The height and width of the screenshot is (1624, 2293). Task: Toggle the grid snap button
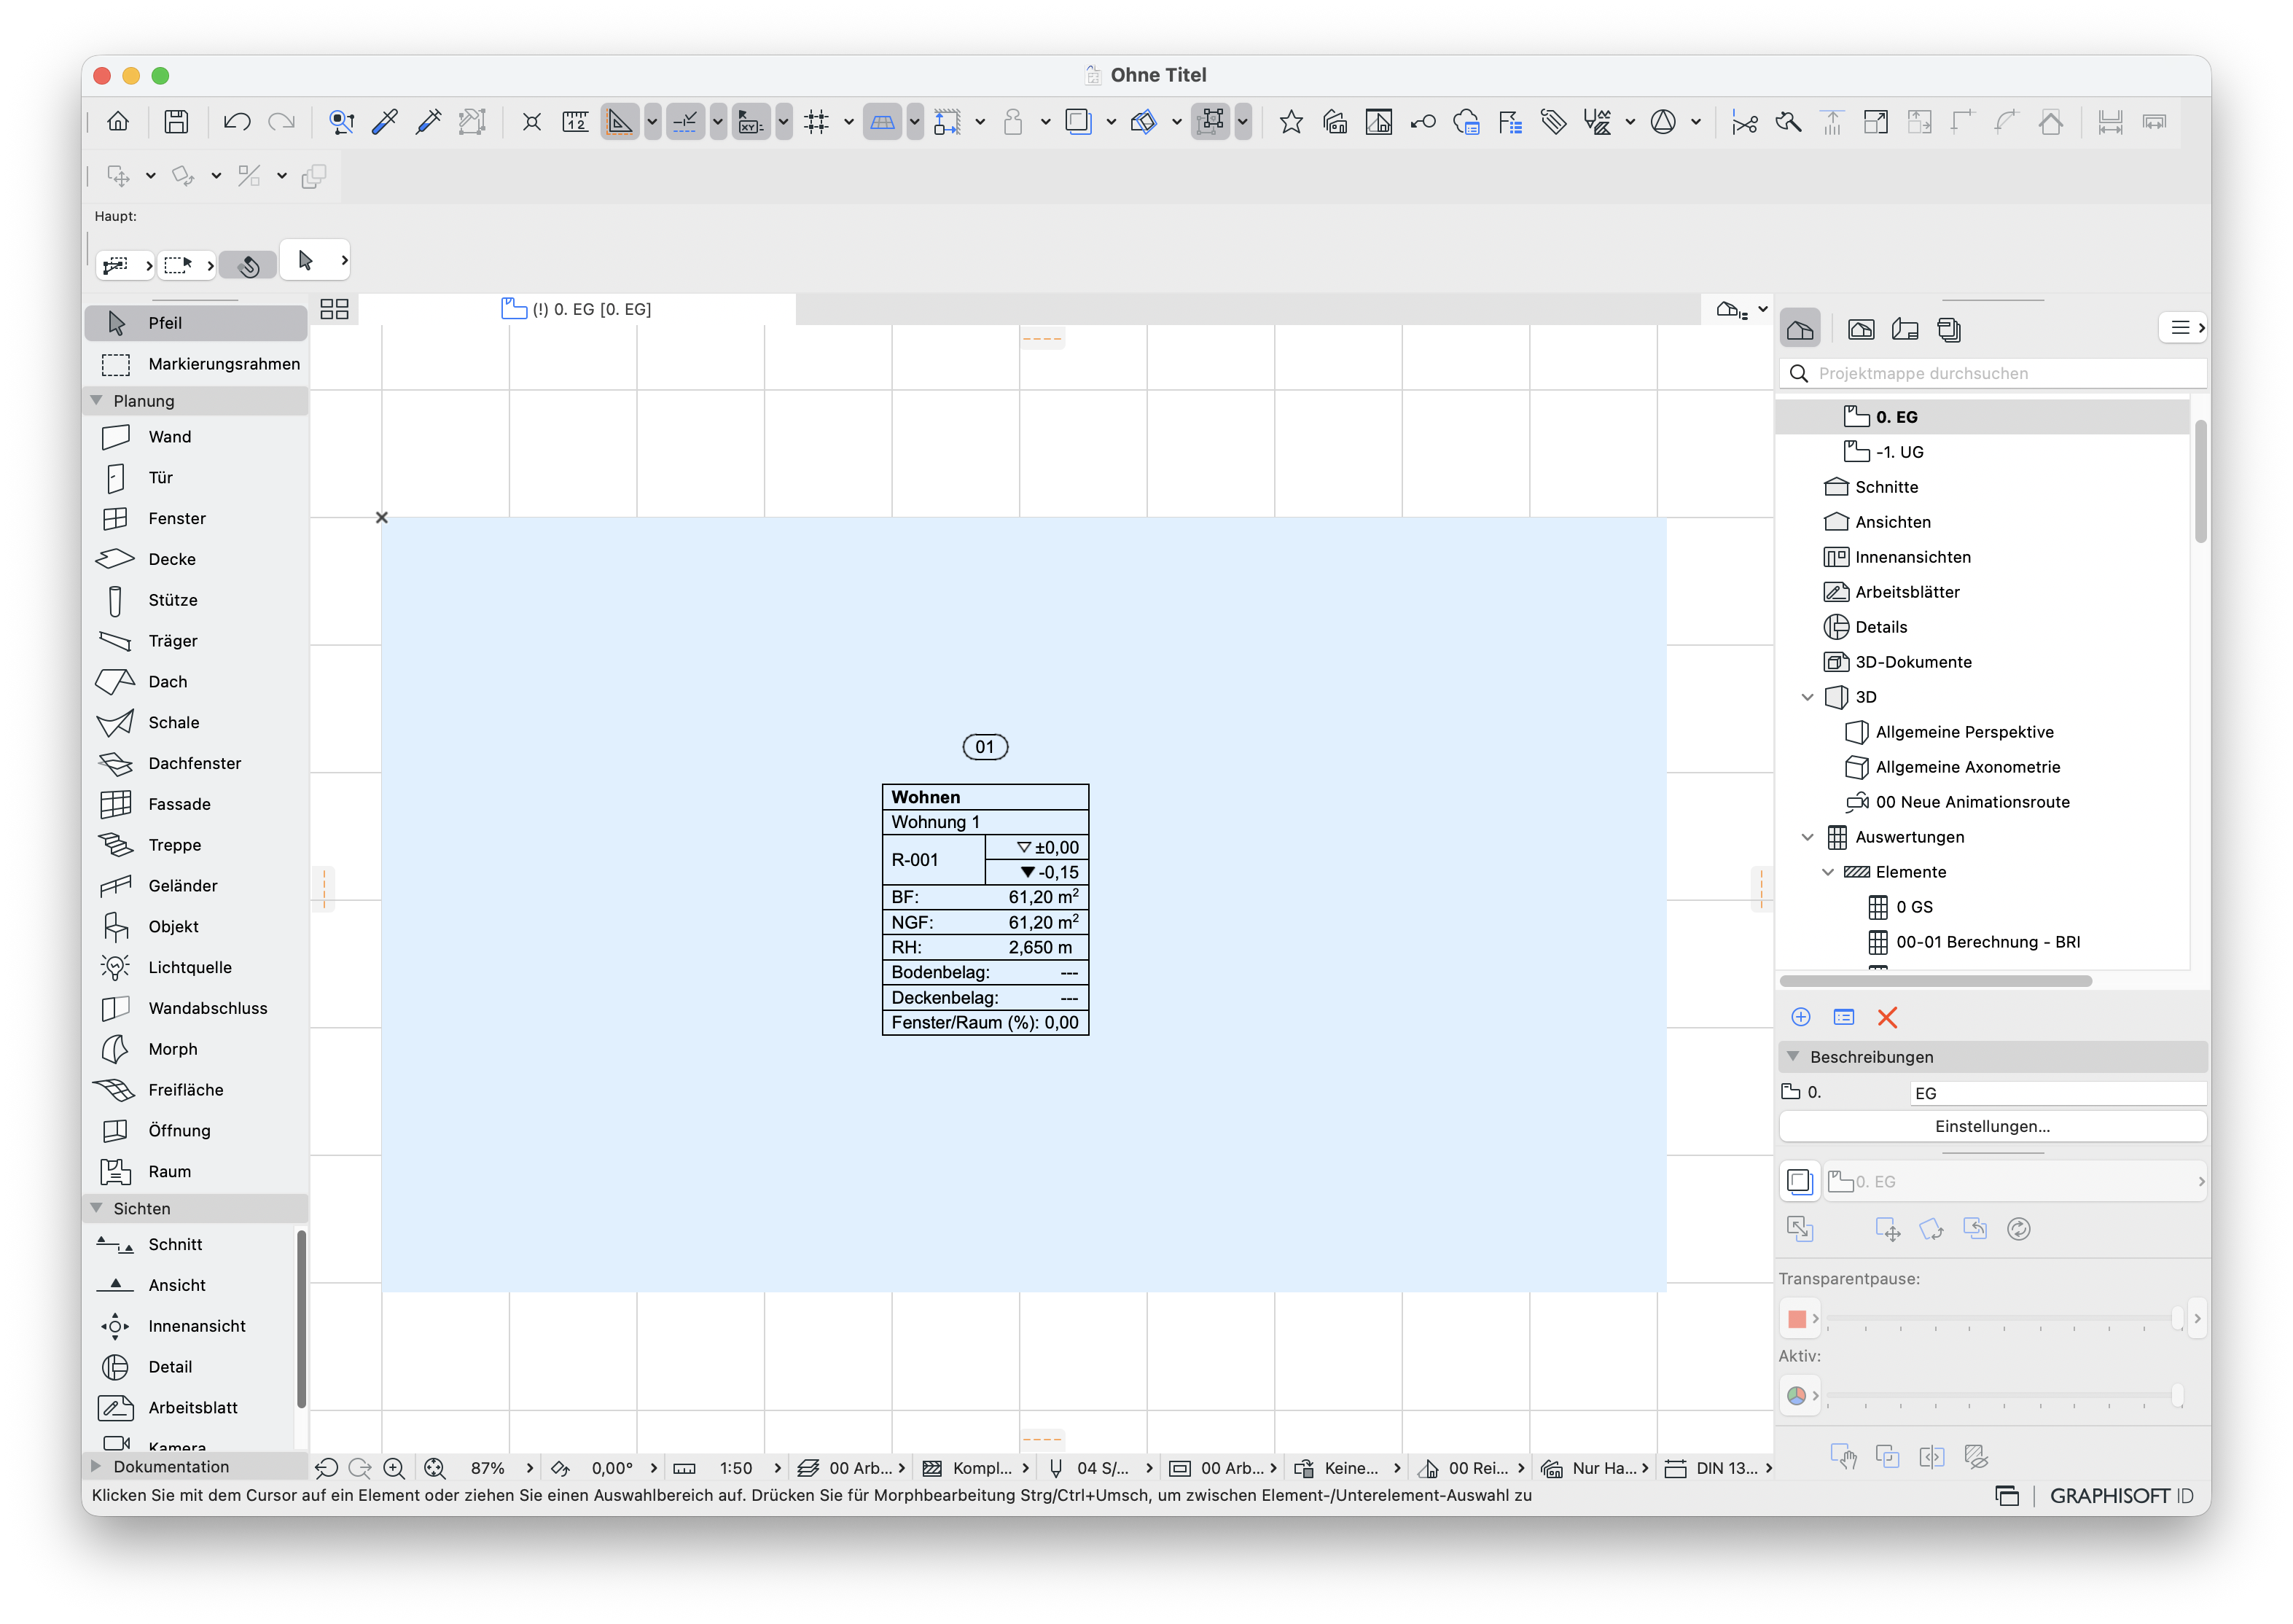817,122
